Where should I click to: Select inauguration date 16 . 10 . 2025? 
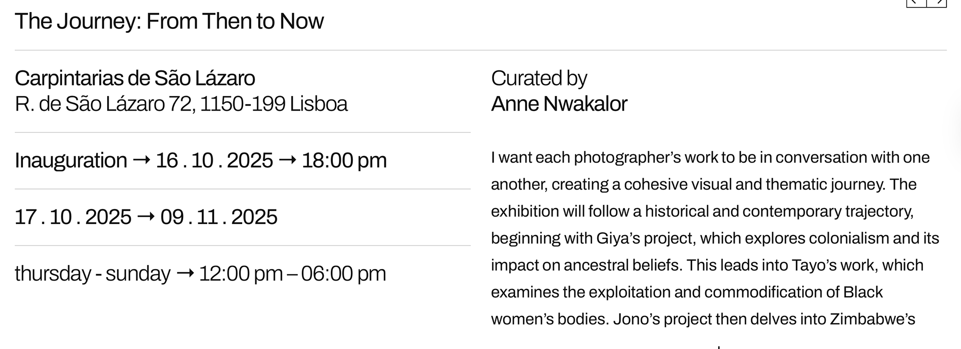click(x=214, y=160)
